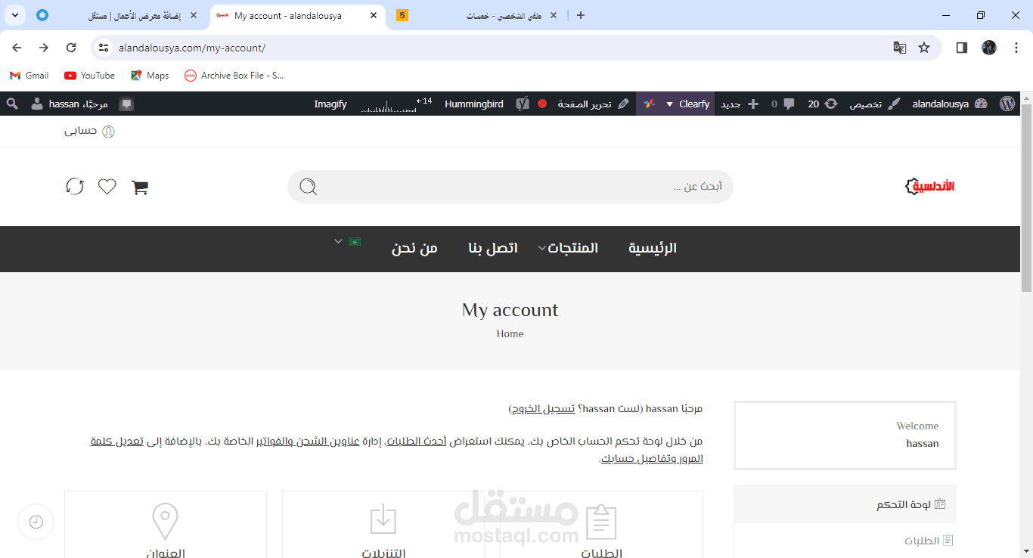This screenshot has width=1033, height=558.
Task: Open the translate page icon
Action: (x=899, y=48)
